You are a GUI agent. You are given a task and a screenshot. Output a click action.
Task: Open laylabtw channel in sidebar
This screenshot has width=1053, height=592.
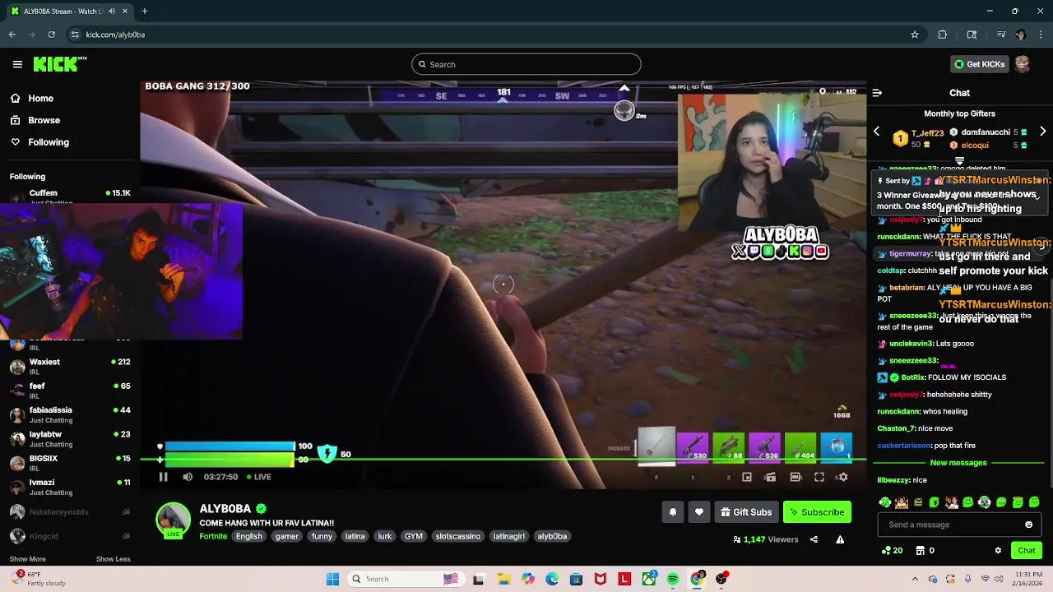pos(70,438)
